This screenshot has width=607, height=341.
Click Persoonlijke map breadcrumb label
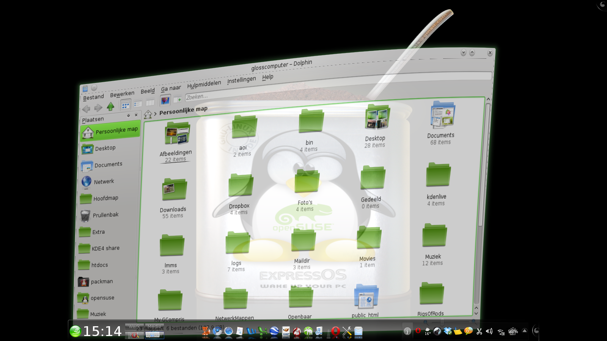[183, 110]
